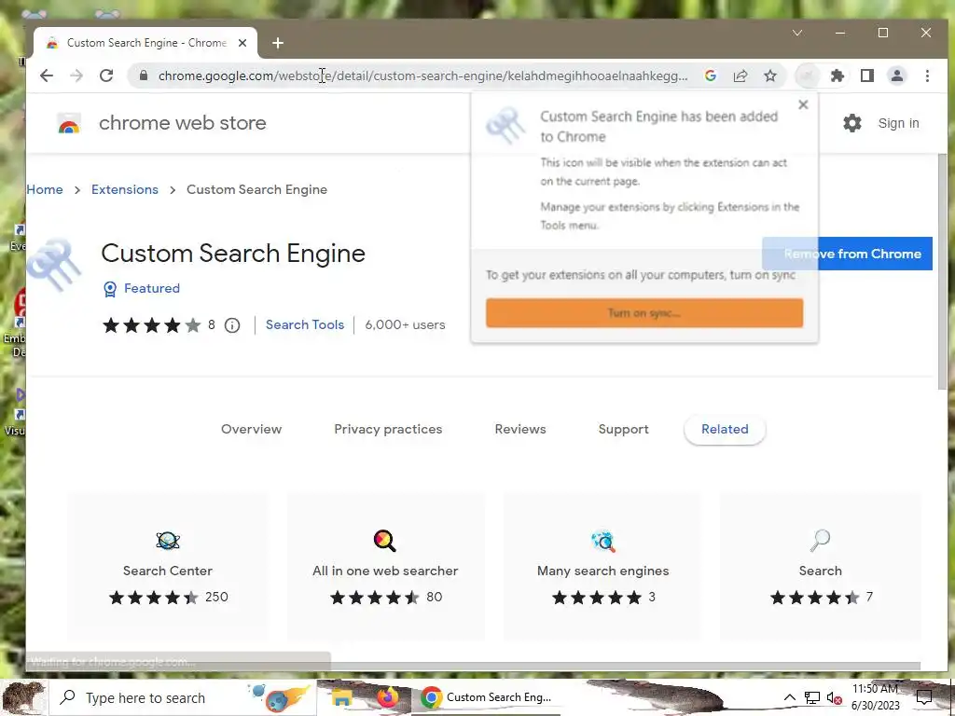Screen dimensions: 955x716
Task: Click the Featured link
Action: 152,289
